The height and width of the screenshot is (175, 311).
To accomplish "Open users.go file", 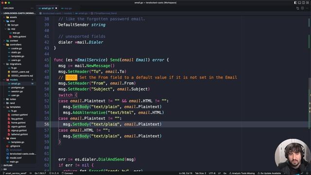I will click(x=16, y=60).
